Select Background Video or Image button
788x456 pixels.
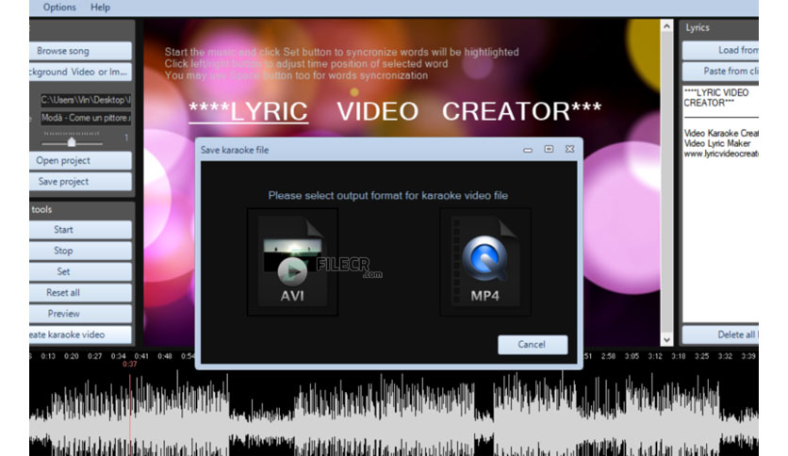80,72
